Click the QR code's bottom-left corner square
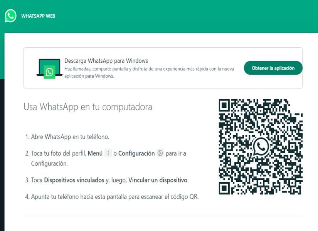Viewport: 318px width, 231px height. (x=225, y=188)
